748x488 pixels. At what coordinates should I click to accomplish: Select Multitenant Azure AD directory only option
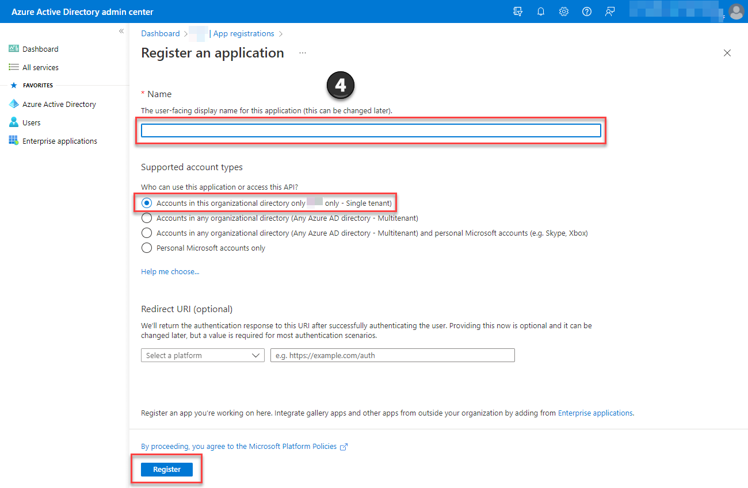[147, 218]
